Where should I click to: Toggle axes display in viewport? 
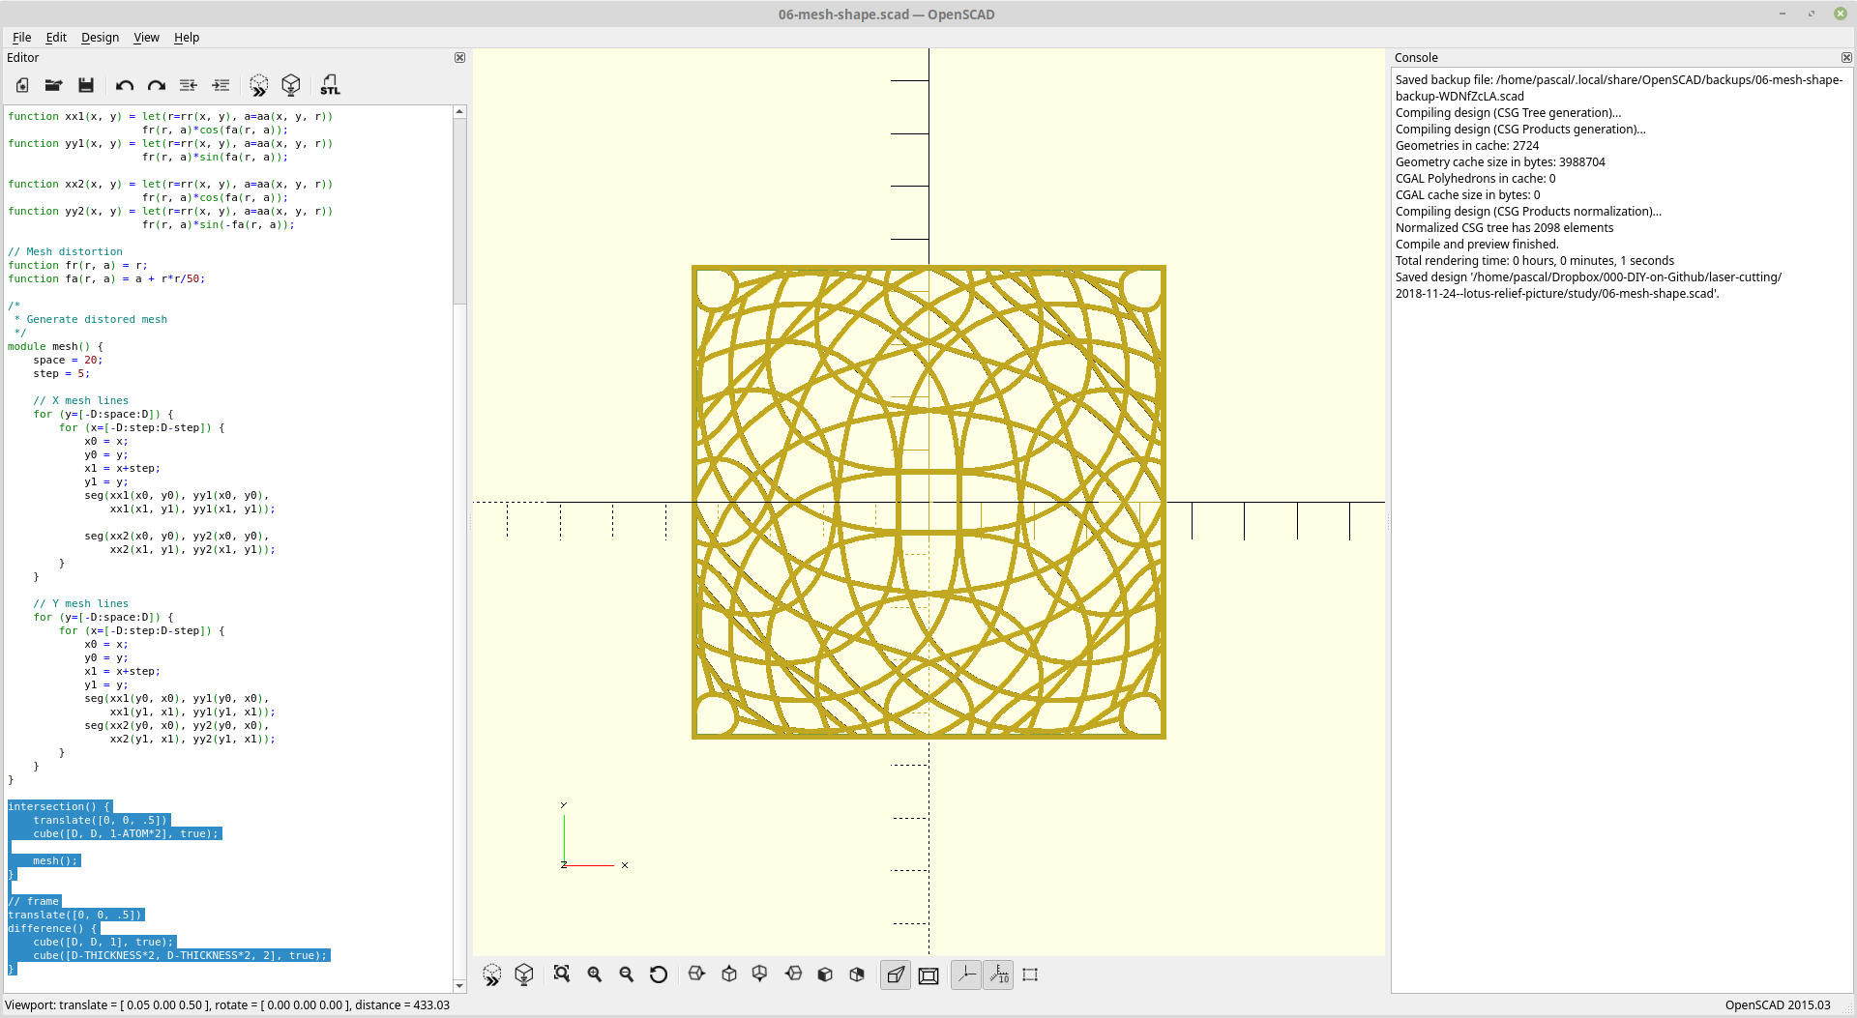click(965, 974)
